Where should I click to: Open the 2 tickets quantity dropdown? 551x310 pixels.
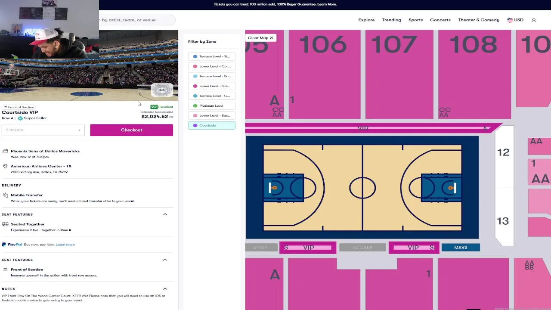(43, 130)
